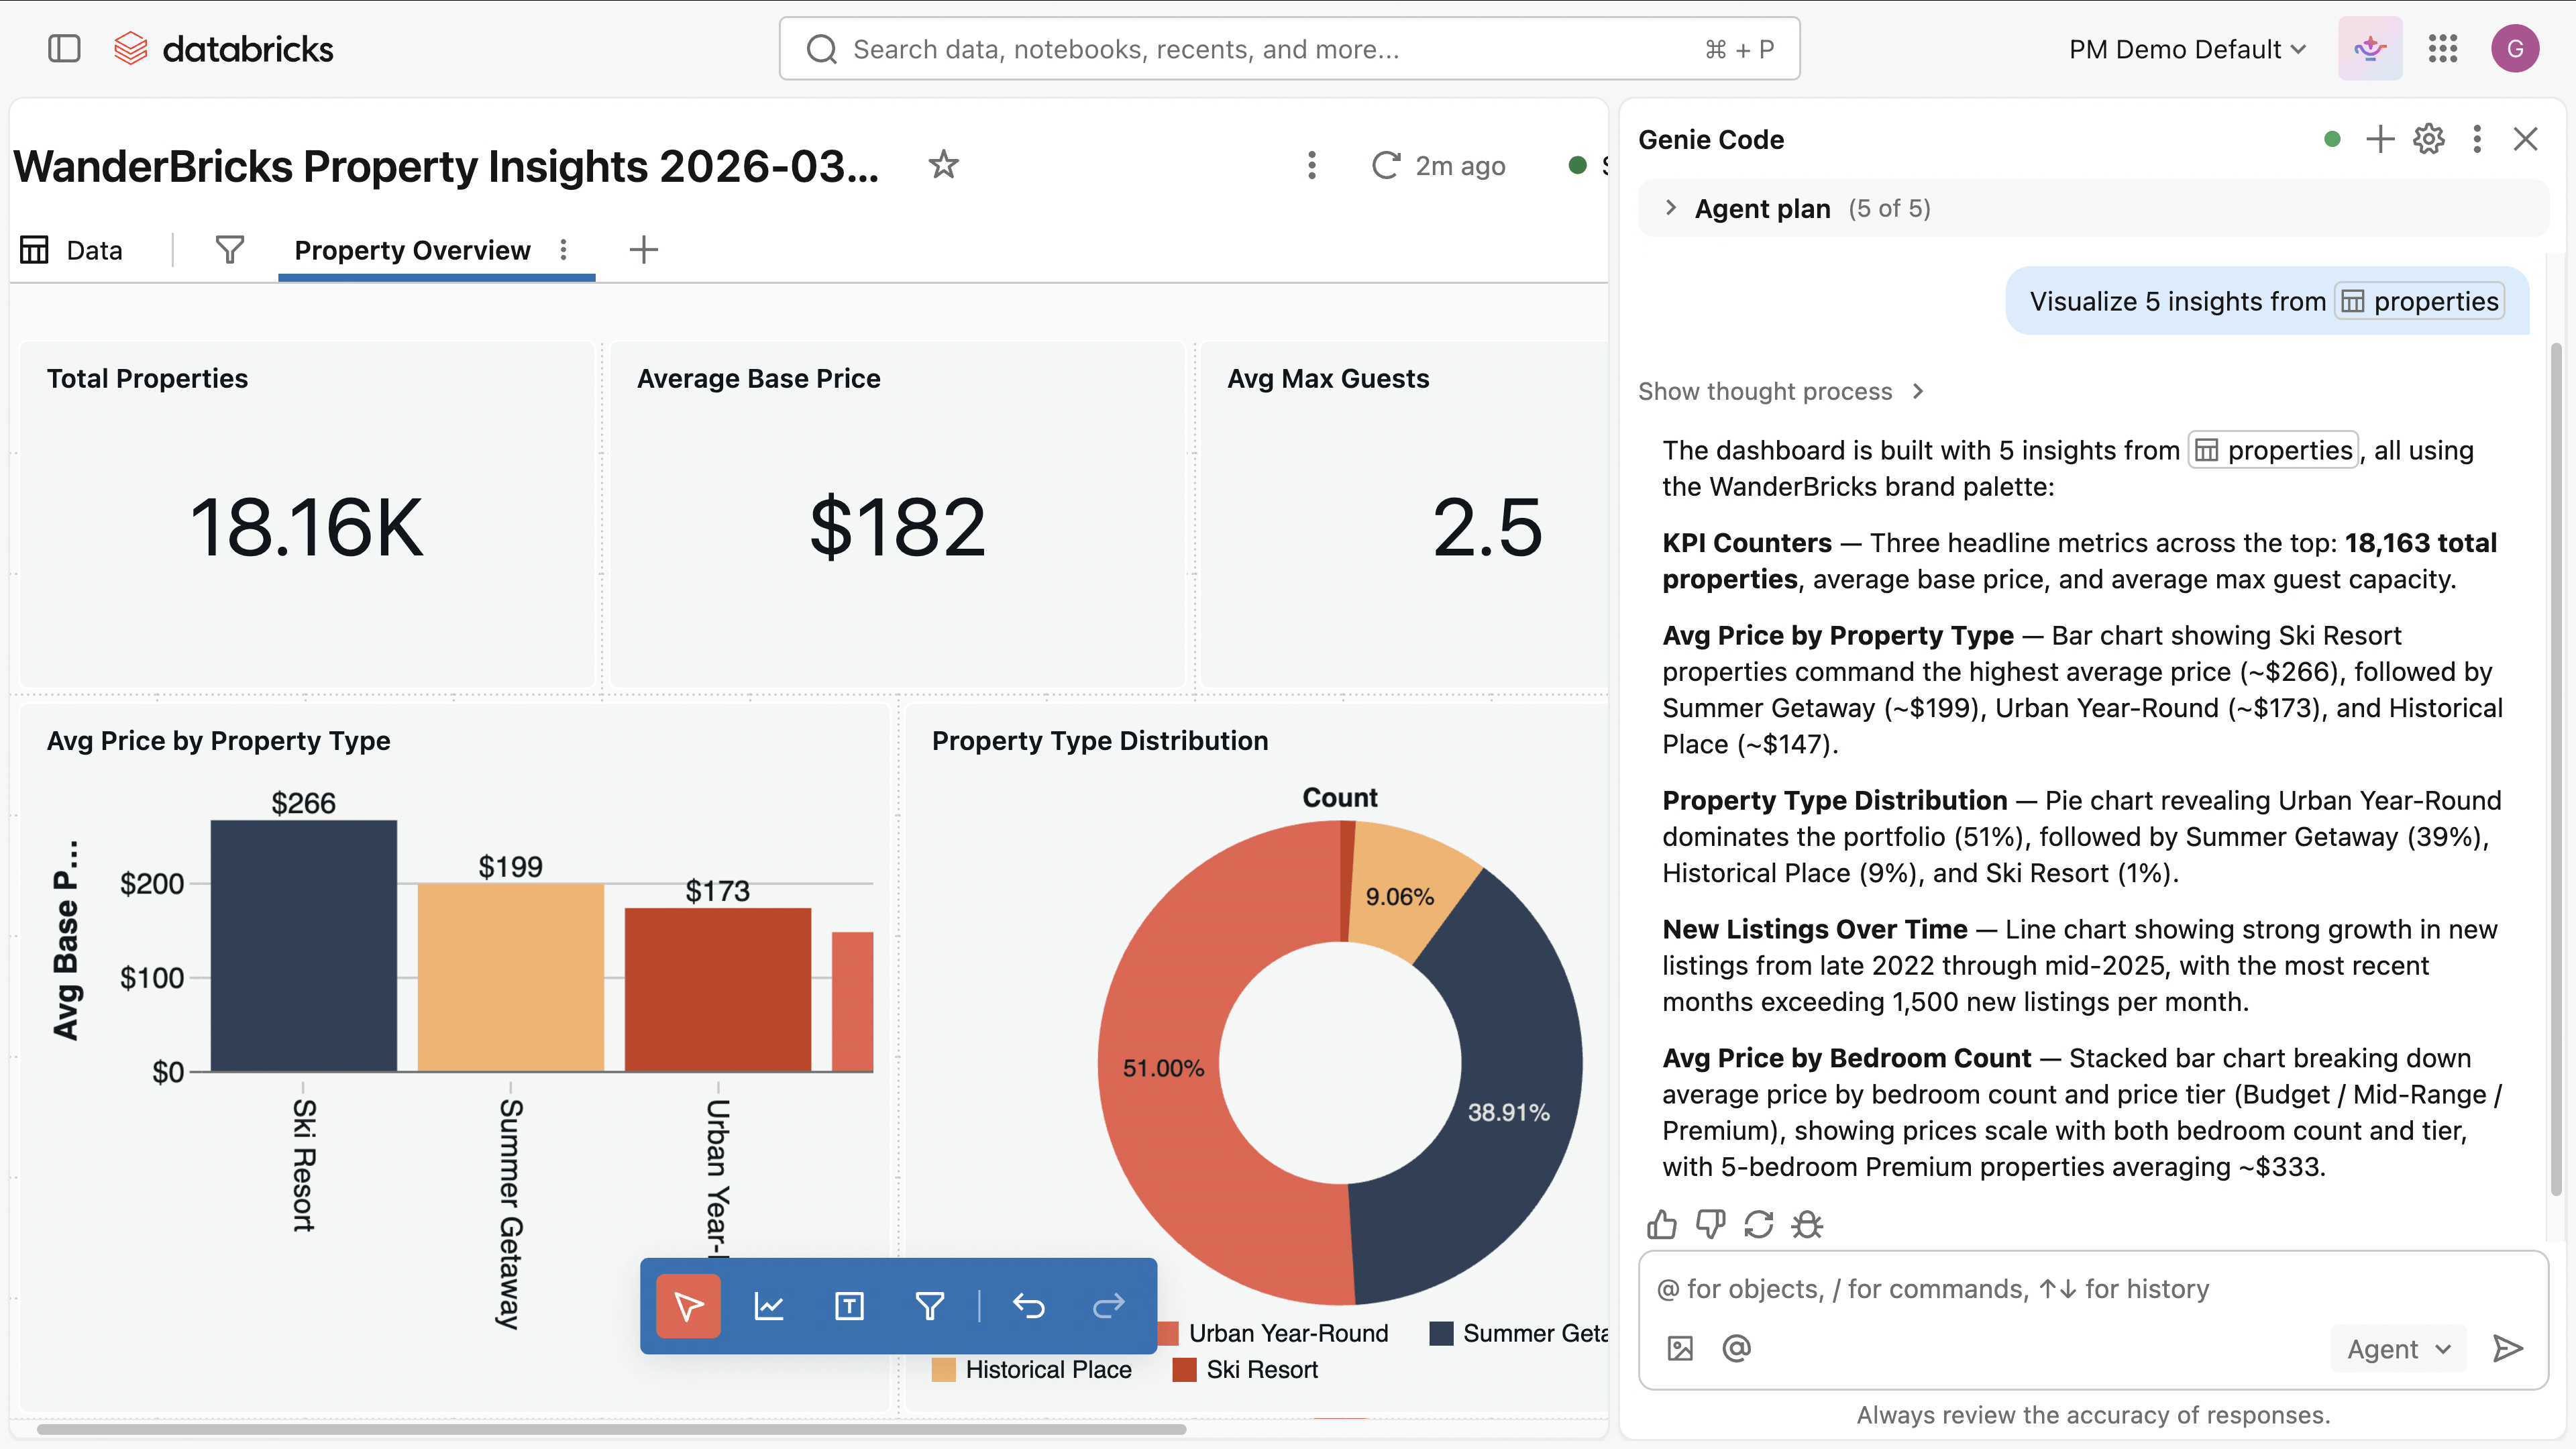Toggle the favorite star on the dashboard title

[x=943, y=165]
